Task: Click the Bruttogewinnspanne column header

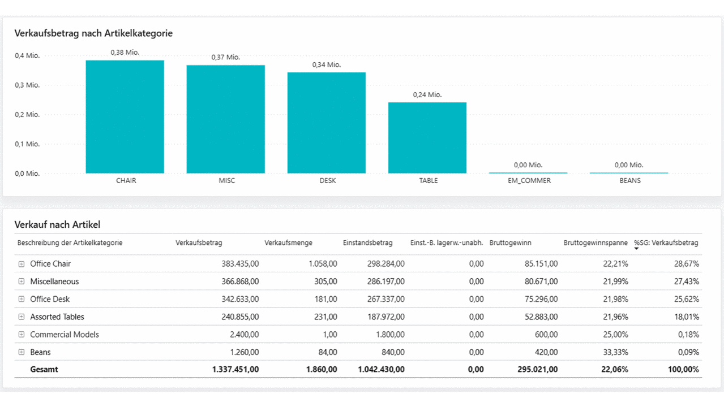Action: point(596,243)
